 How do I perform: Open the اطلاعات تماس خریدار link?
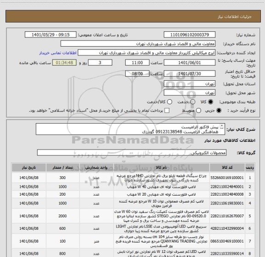pyautogui.click(x=58, y=53)
